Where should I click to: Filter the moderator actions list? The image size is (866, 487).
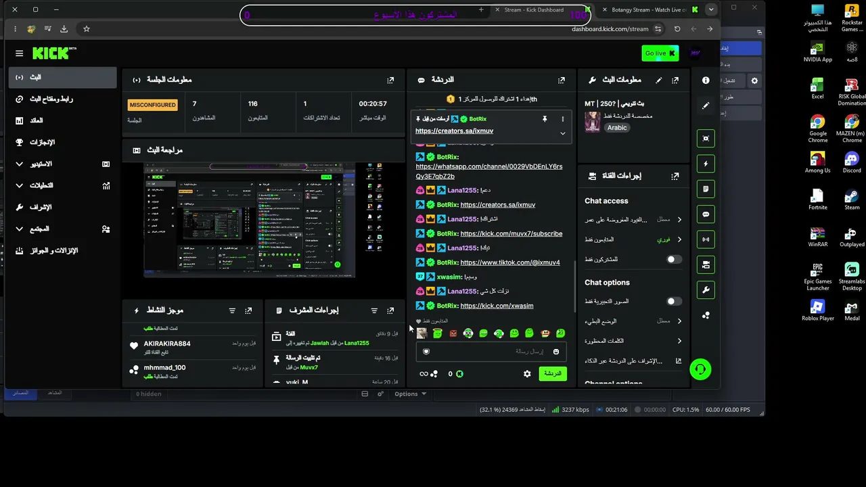[374, 310]
